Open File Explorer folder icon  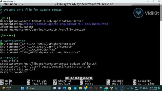click(80, 88)
